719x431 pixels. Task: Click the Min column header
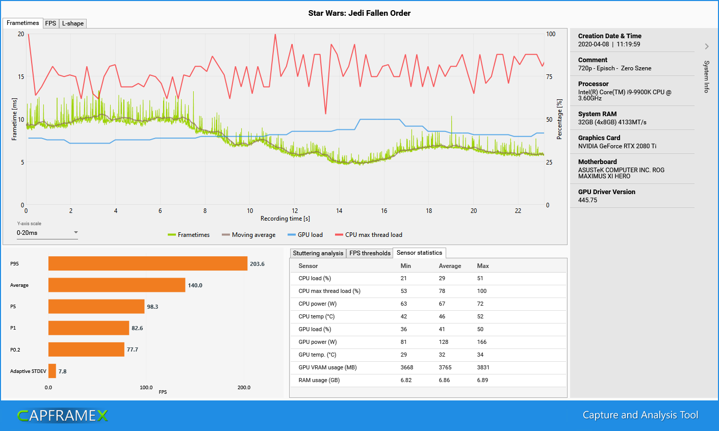click(406, 266)
